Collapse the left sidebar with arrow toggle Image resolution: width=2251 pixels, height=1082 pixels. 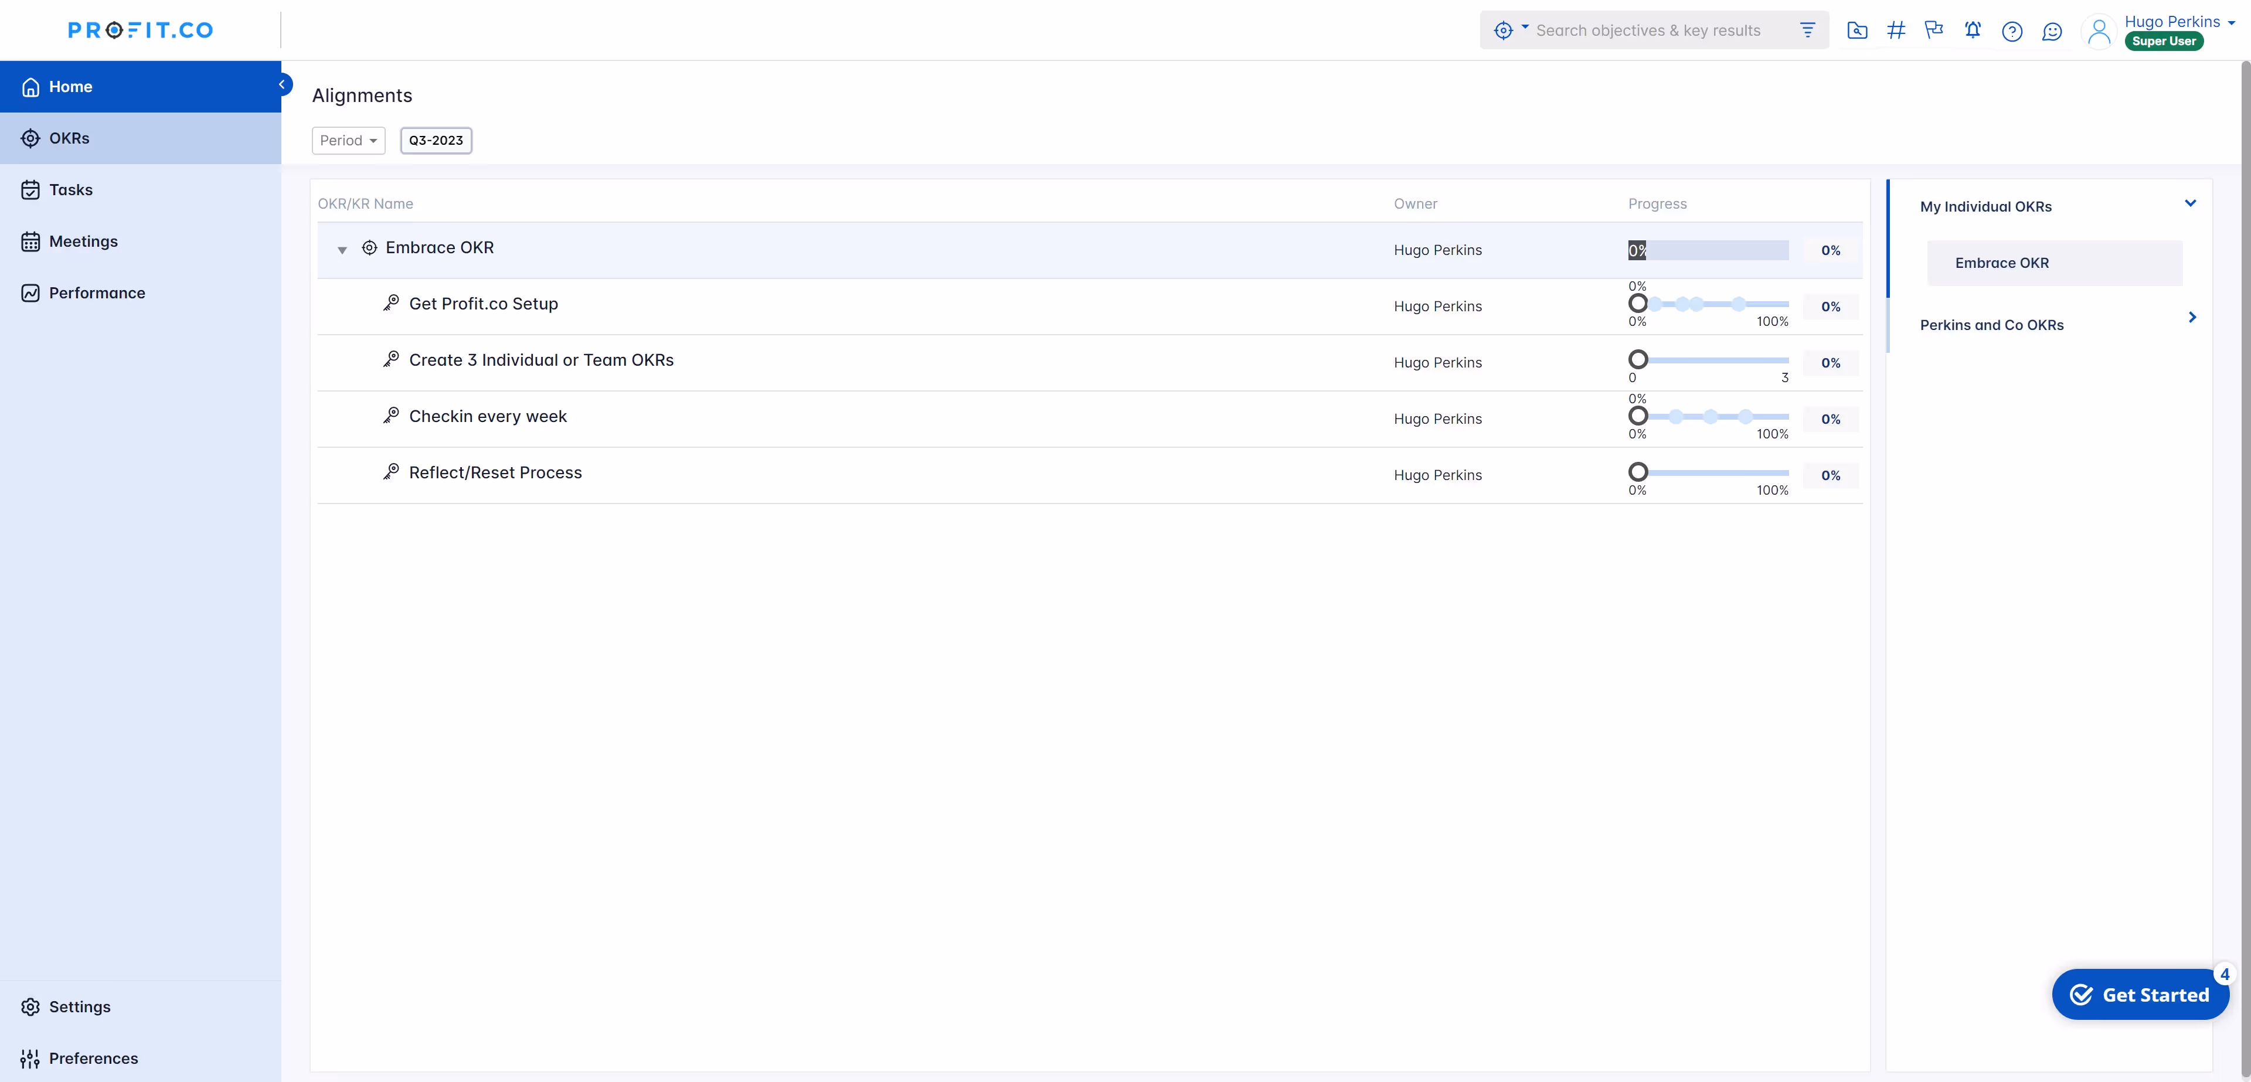[x=282, y=85]
